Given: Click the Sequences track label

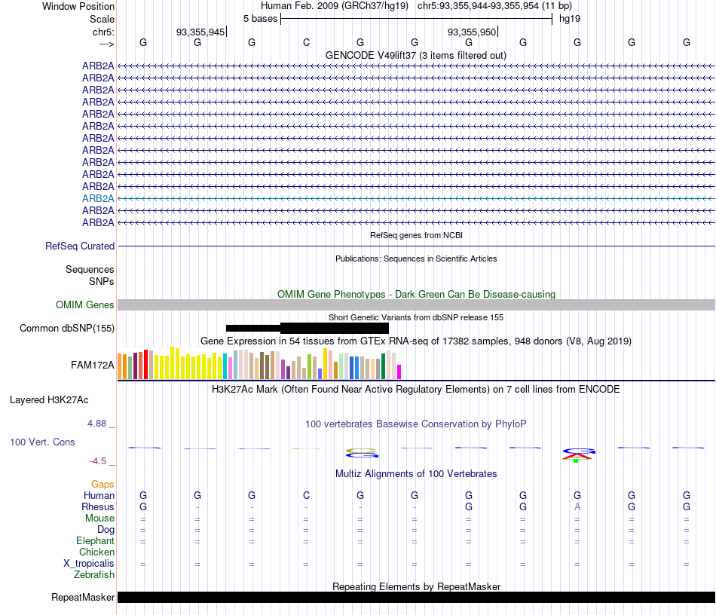Looking at the screenshot, I should click(90, 269).
